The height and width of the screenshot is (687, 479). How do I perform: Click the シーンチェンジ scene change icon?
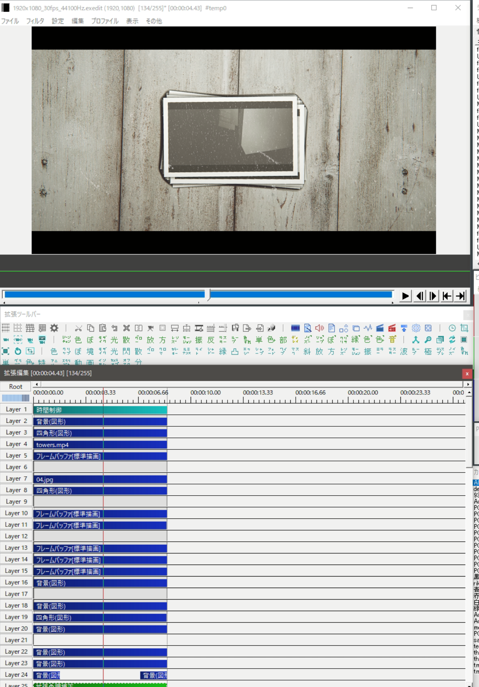pyautogui.click(x=66, y=340)
